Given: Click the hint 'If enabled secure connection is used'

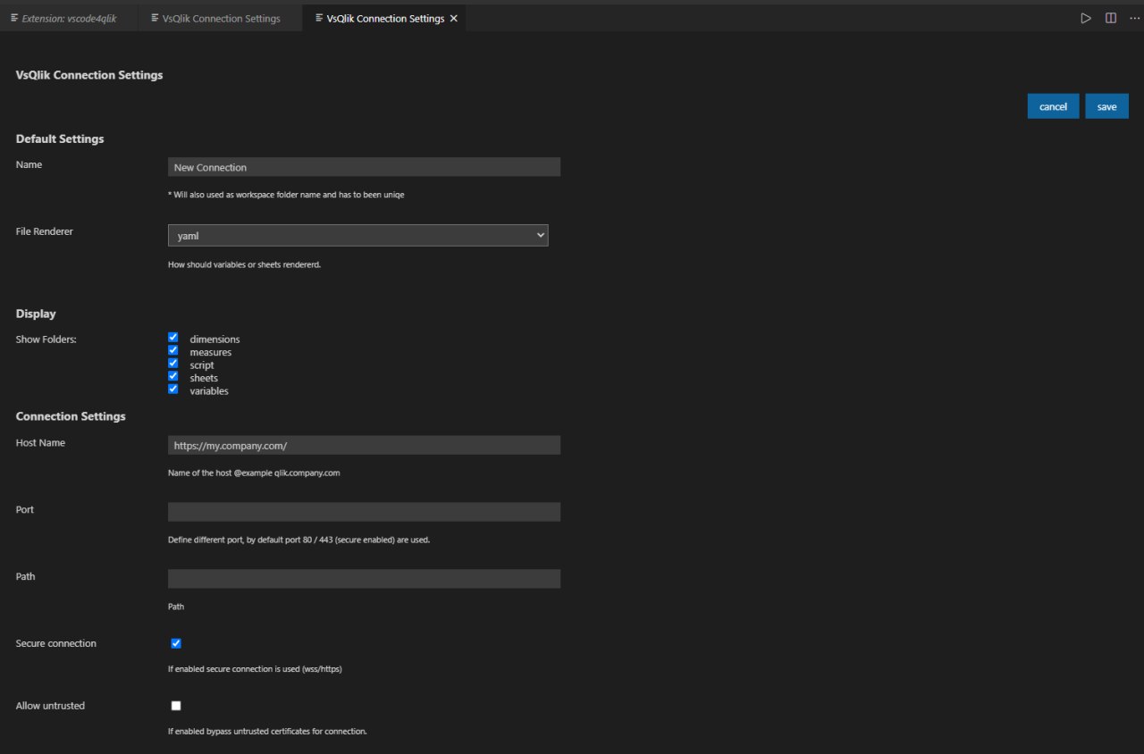Looking at the screenshot, I should click(255, 669).
